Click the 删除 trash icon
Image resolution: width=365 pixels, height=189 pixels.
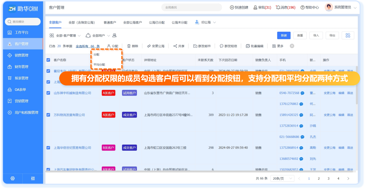129,46
